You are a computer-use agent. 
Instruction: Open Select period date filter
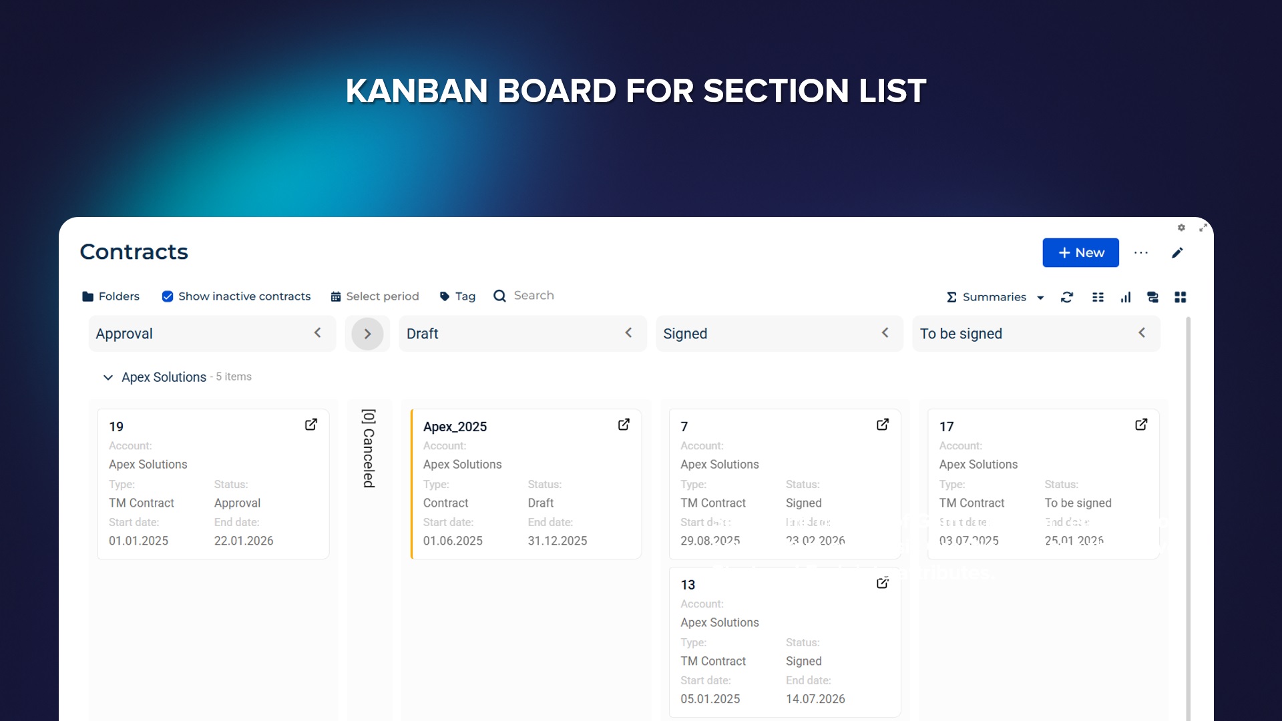375,296
